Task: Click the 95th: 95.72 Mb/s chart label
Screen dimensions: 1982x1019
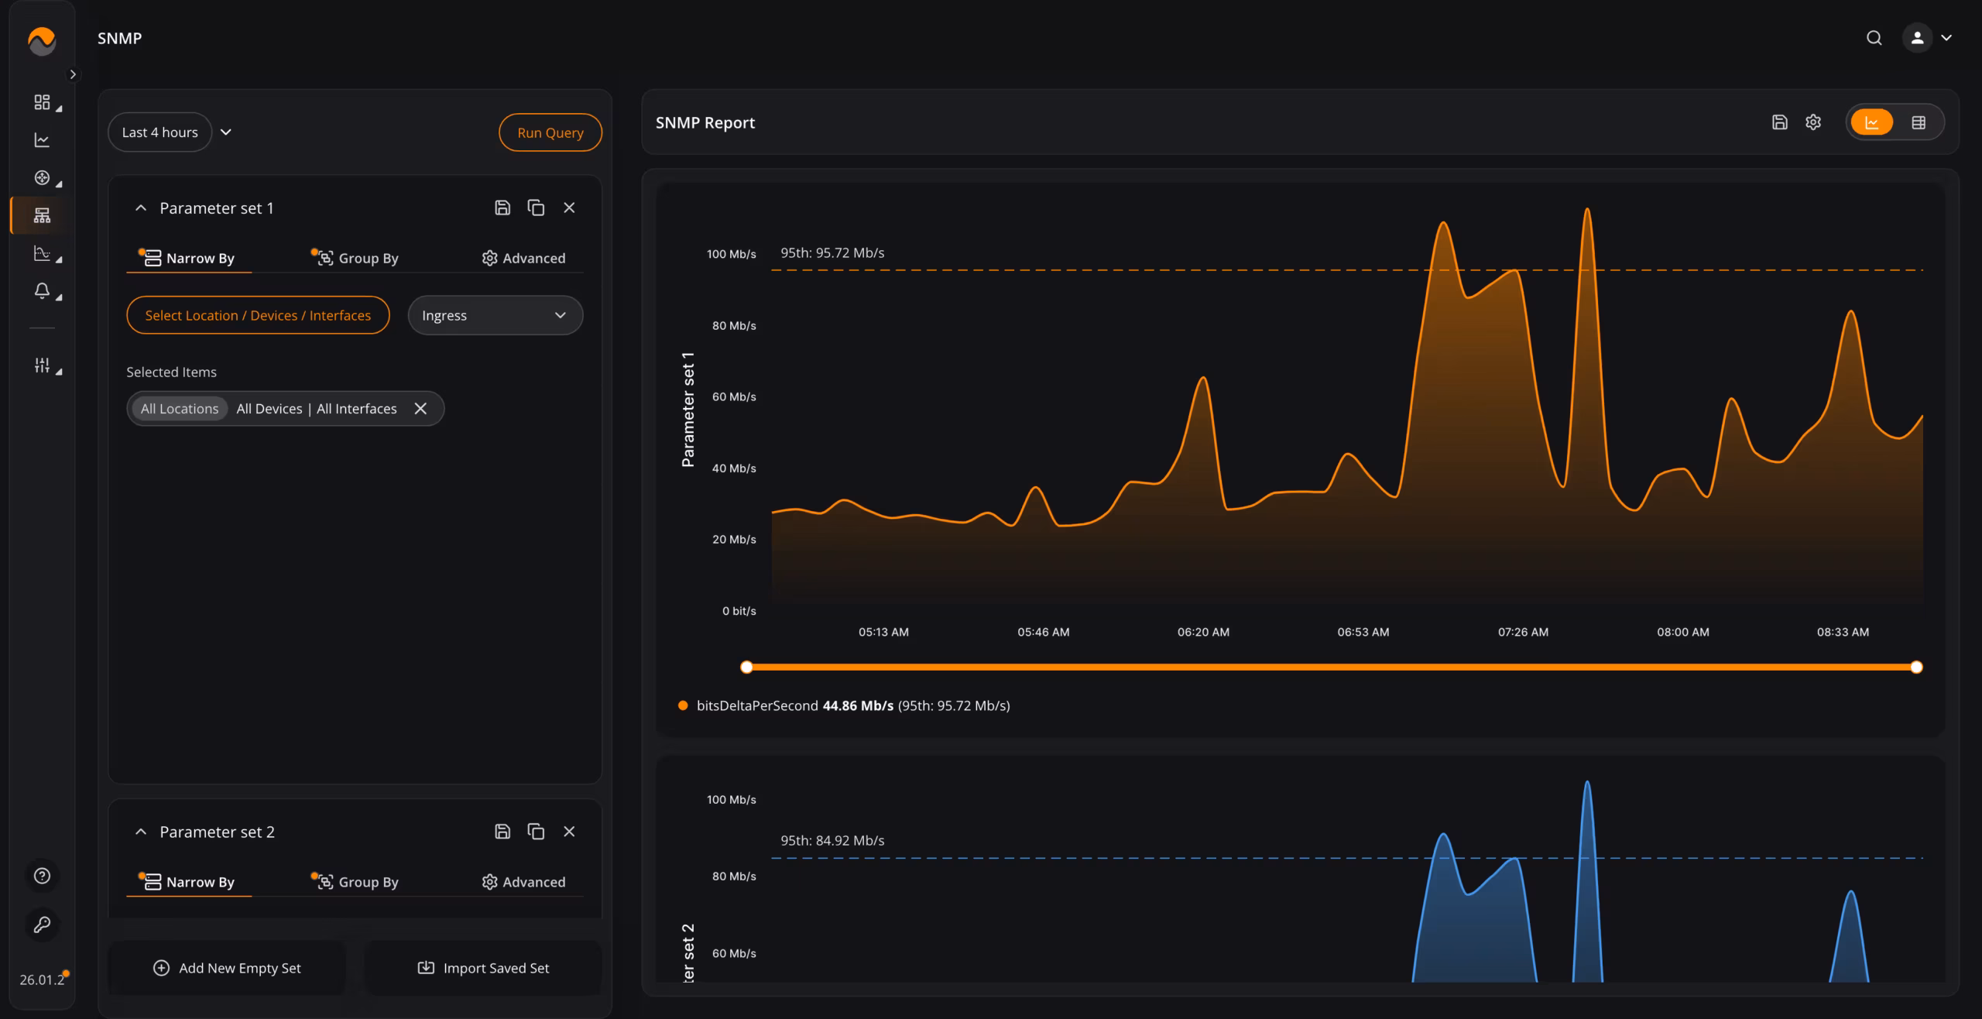Action: pos(832,253)
